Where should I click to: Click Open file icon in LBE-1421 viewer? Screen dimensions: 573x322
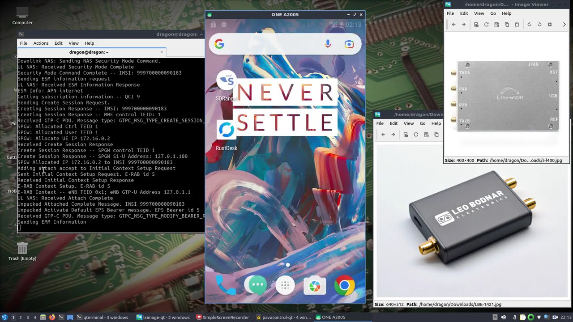click(x=406, y=135)
